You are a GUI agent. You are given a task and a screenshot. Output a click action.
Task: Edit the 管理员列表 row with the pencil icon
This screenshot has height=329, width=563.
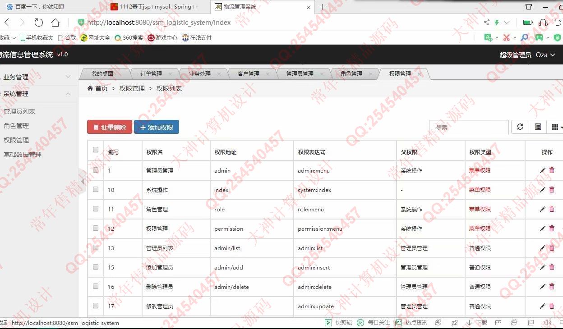[x=543, y=248]
